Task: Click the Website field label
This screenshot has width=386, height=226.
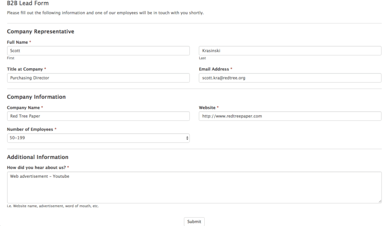Action: [207, 108]
